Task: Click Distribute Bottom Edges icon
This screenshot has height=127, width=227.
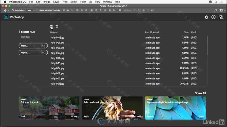Action: pyautogui.click(x=100, y=10)
